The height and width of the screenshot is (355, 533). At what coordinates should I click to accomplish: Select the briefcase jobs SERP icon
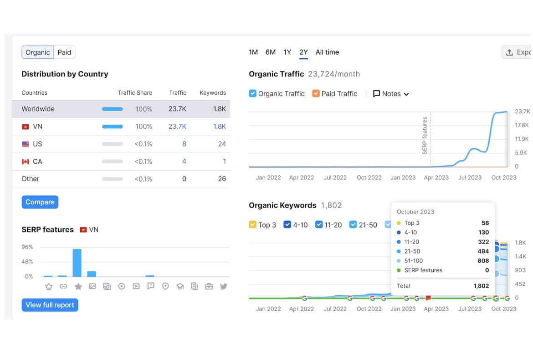(x=209, y=286)
